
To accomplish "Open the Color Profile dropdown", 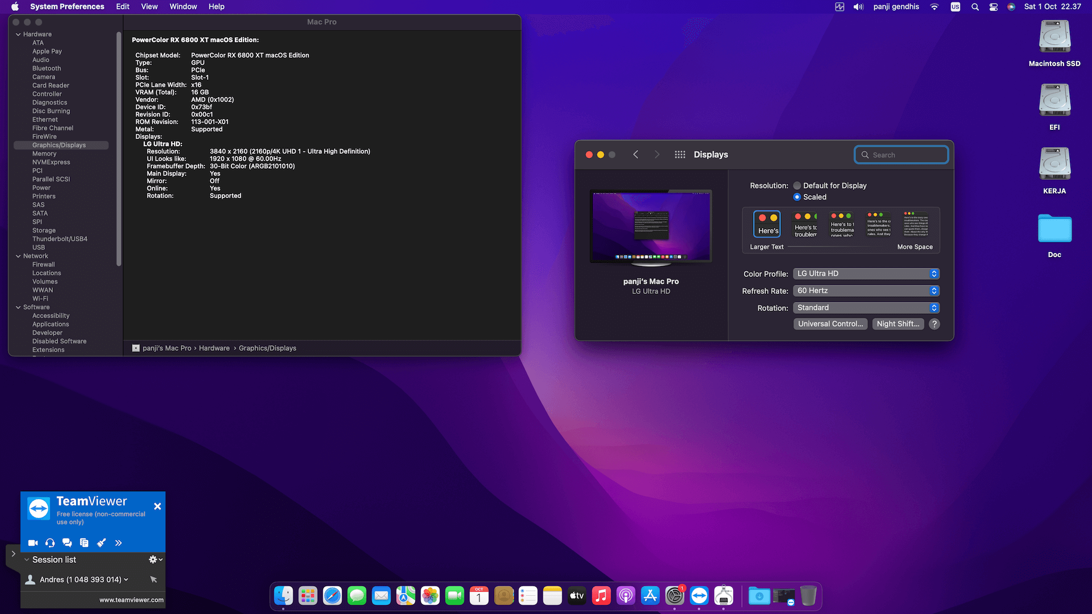I will pos(866,273).
